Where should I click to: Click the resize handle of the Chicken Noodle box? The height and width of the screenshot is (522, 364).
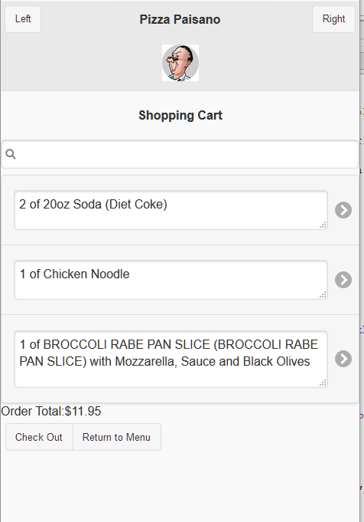(323, 294)
